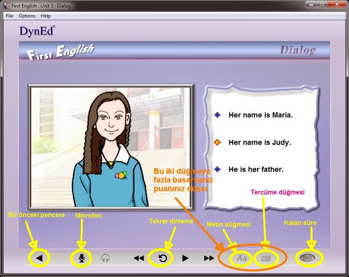Click the application icon in title bar
349x277 pixels.
(x=6, y=6)
